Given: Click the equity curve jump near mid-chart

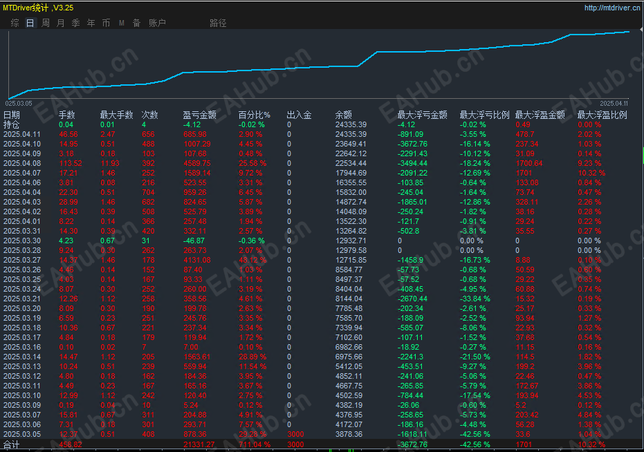Looking at the screenshot, I should pos(367,59).
